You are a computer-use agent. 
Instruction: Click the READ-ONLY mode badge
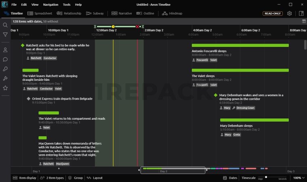tap(273, 13)
